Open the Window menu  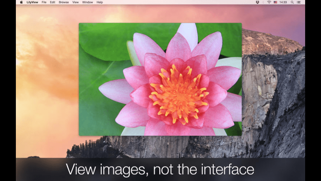(x=87, y=2)
